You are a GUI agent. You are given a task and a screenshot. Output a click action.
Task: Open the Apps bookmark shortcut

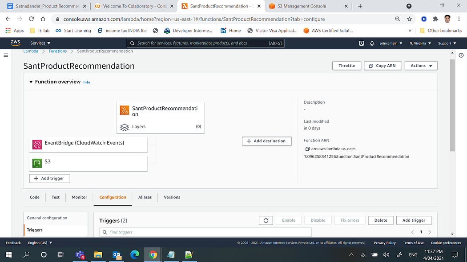[15, 31]
